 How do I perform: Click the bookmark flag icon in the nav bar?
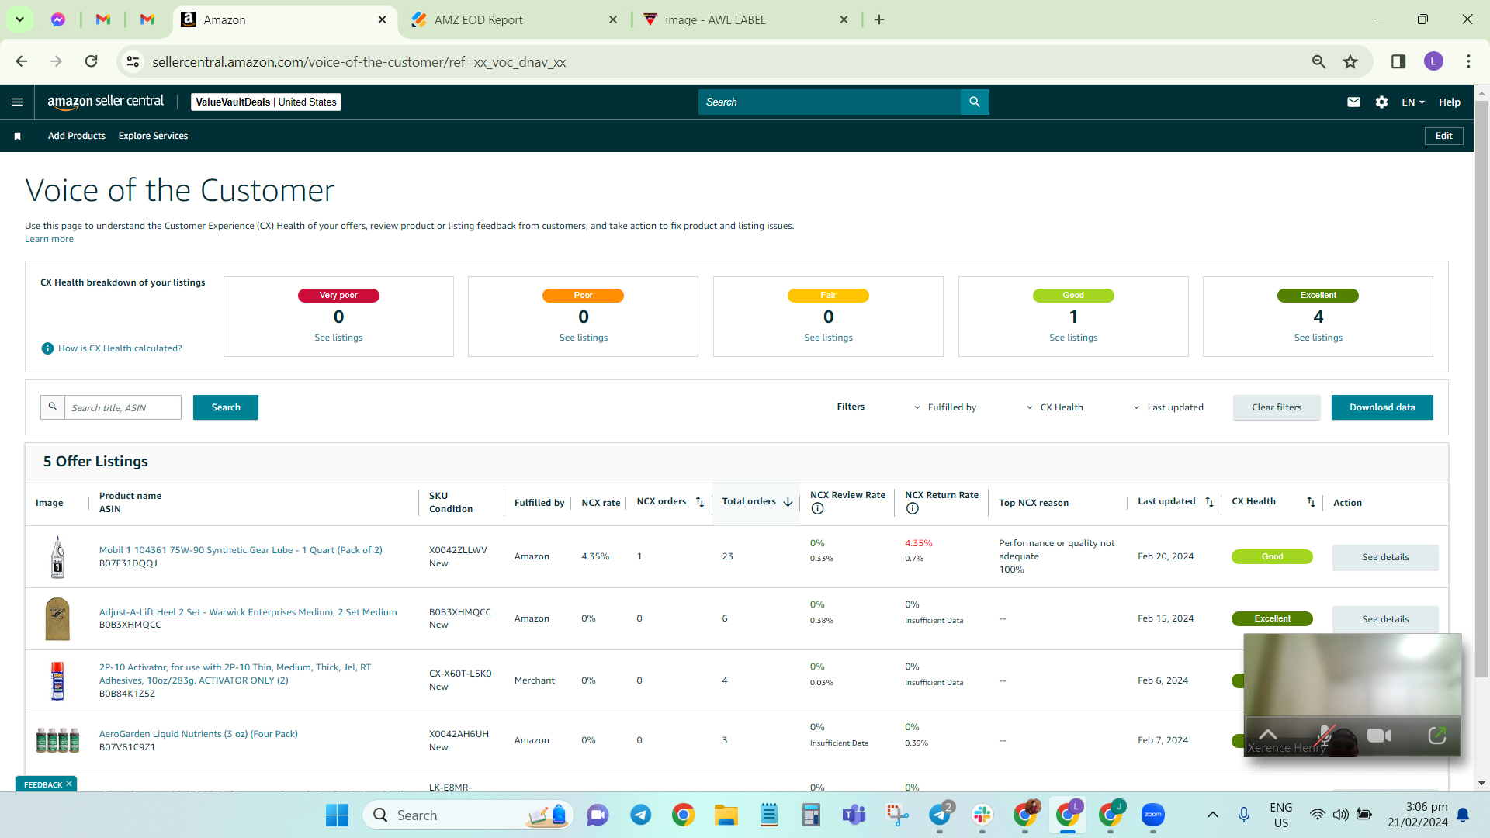17,136
